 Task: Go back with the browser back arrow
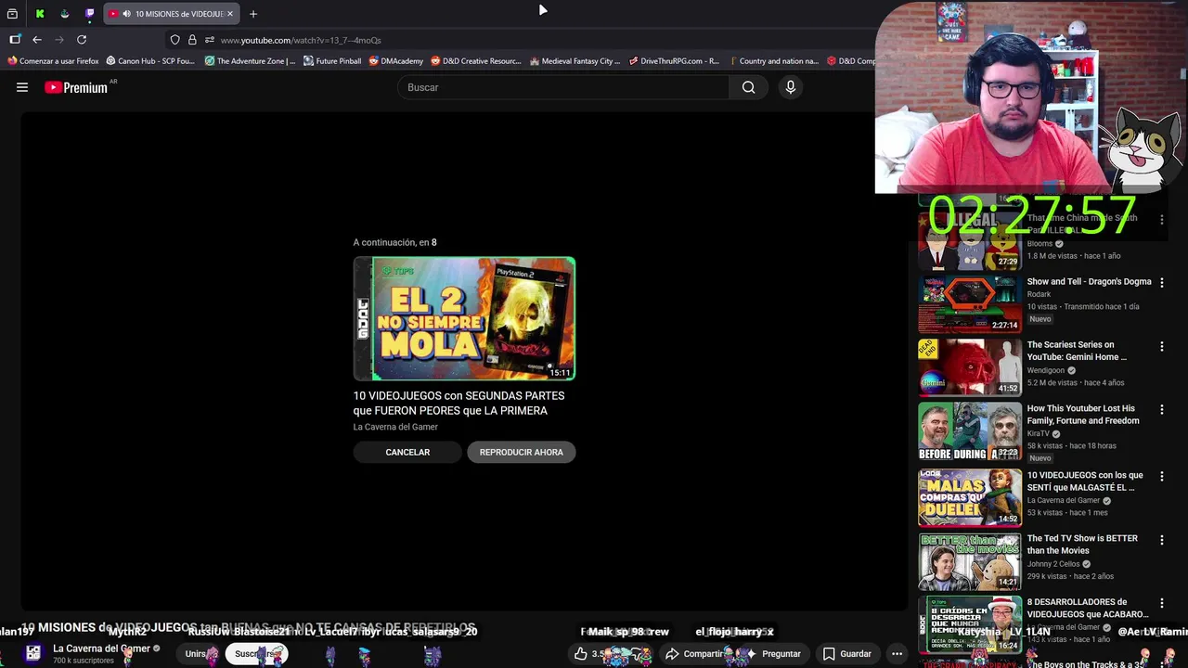[x=37, y=40]
